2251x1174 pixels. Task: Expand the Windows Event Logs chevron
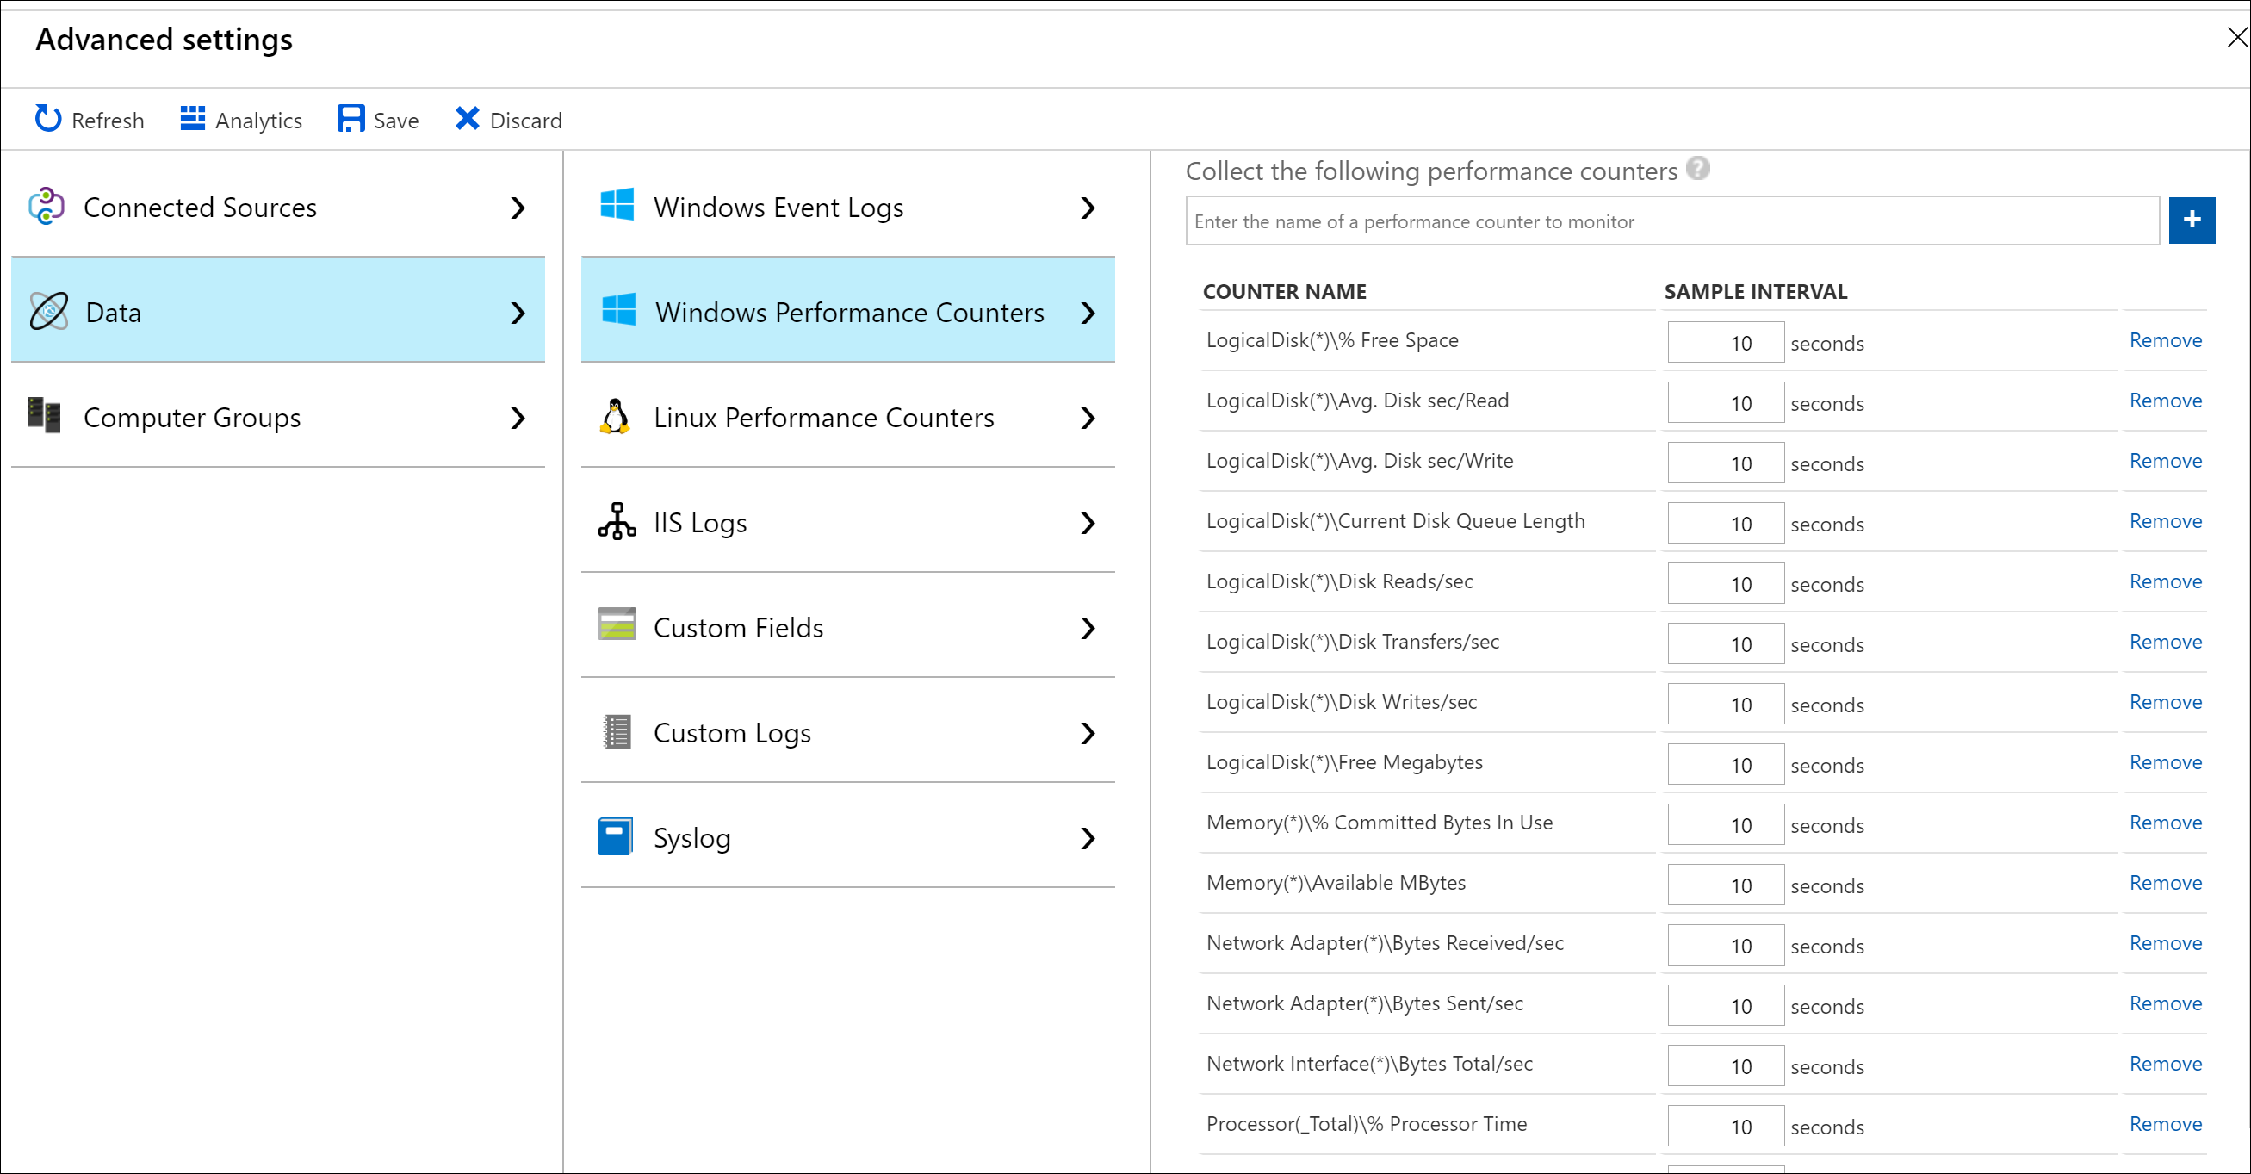point(1088,208)
